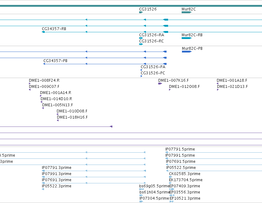Select the DME1-007K16.F label
262x203 pixels.
[173, 80]
